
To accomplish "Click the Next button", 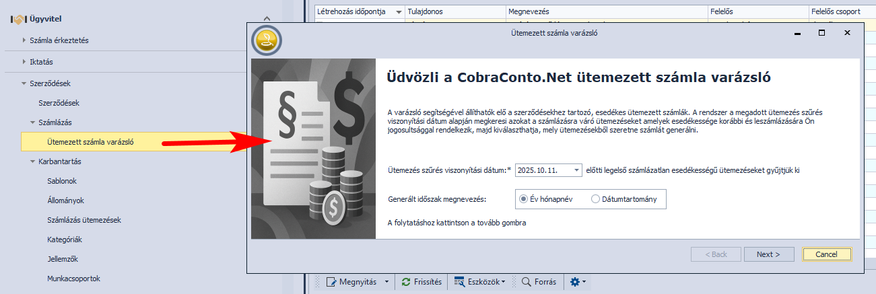I will pyautogui.click(x=768, y=254).
